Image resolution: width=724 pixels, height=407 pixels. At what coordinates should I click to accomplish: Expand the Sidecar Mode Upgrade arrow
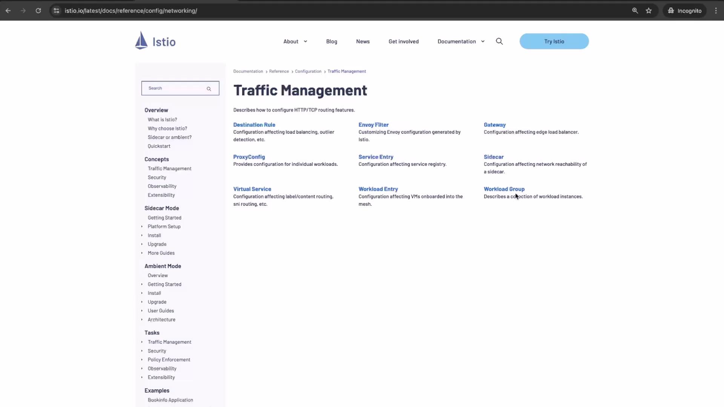(142, 244)
